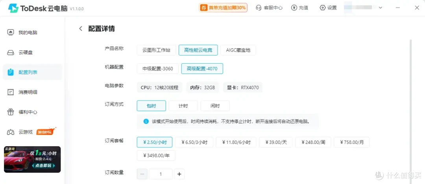Open 云游戏 in sidebar
This screenshot has width=425, height=184.
(x=33, y=132)
